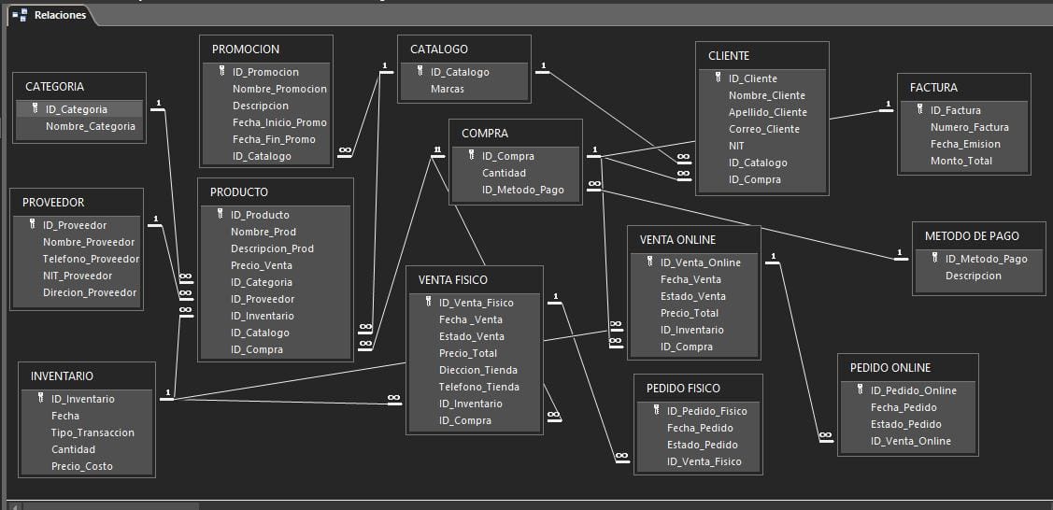1053x510 pixels.
Task: Select the PRODUCTO table title bar
Action: (x=276, y=191)
